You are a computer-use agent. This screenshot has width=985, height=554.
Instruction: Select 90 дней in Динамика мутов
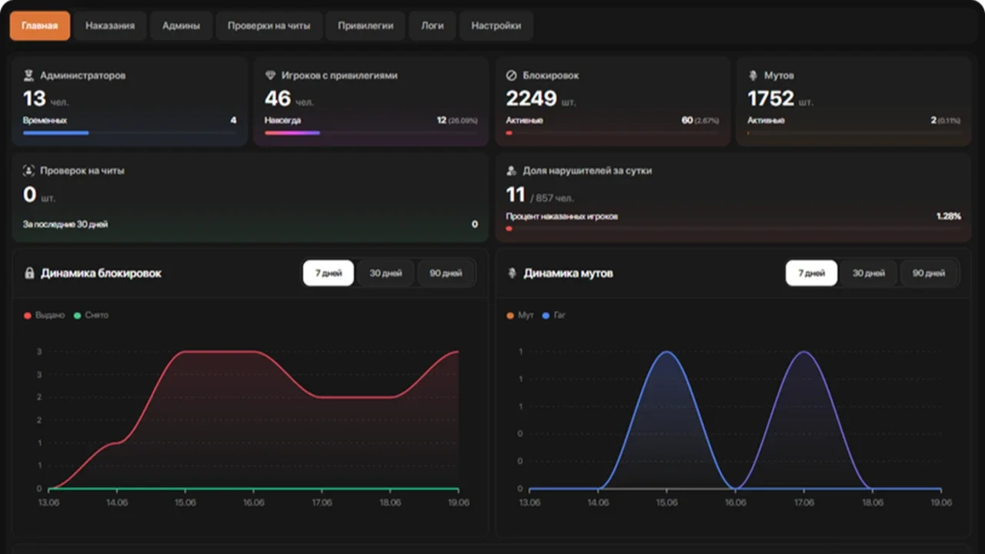[930, 273]
